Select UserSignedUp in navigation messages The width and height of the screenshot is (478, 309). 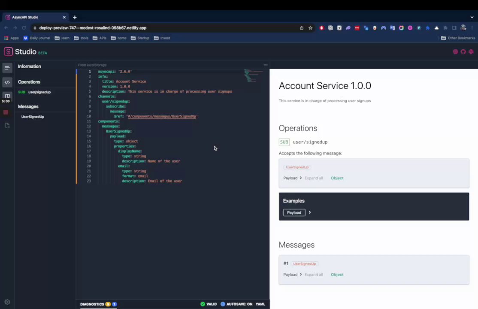tap(33, 117)
